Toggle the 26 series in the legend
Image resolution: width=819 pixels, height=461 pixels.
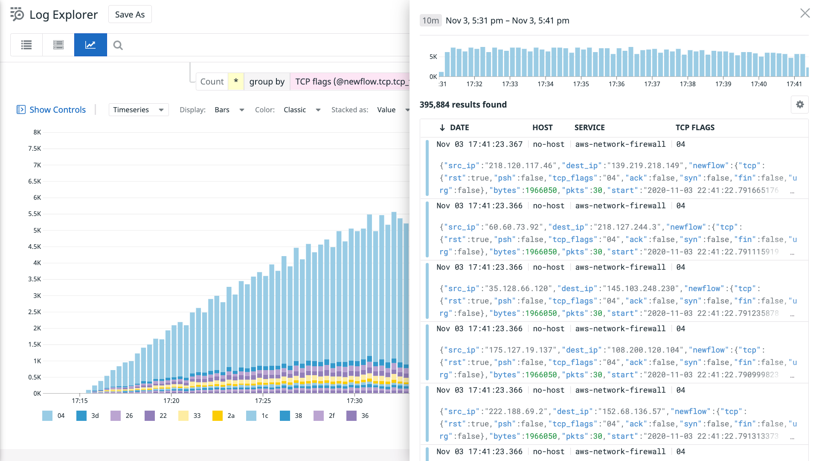click(x=122, y=415)
